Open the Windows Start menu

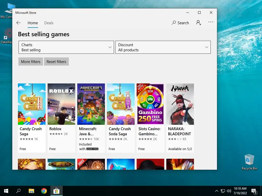coord(6,191)
